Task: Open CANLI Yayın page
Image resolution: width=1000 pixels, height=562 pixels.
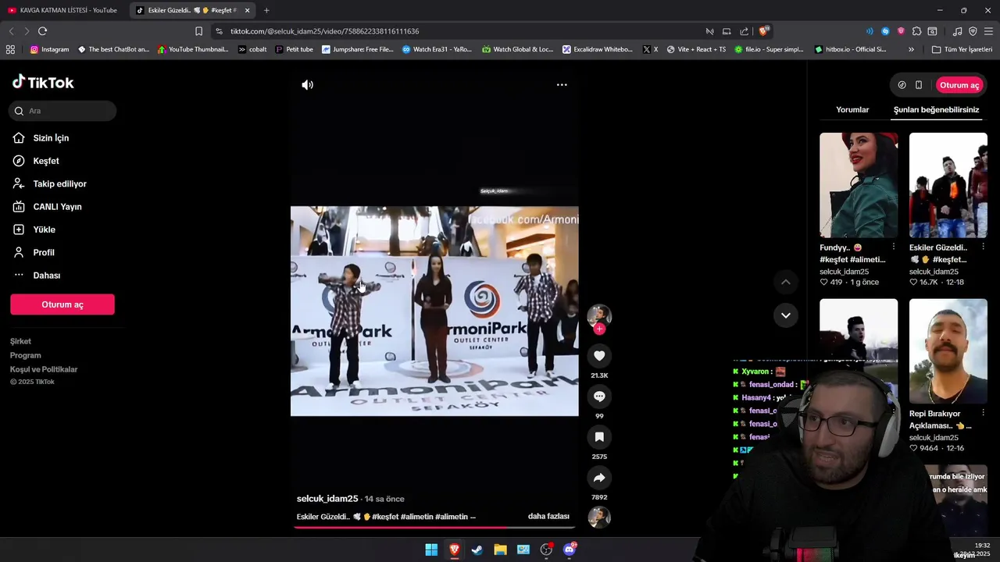Action: (47, 207)
